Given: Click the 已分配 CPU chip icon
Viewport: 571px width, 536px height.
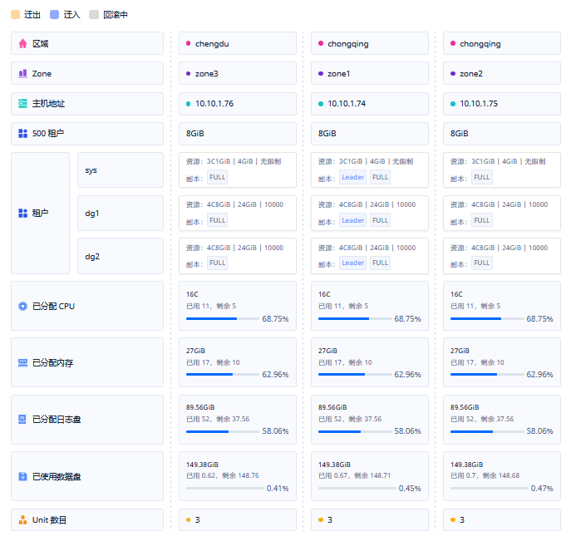Looking at the screenshot, I should tap(22, 306).
